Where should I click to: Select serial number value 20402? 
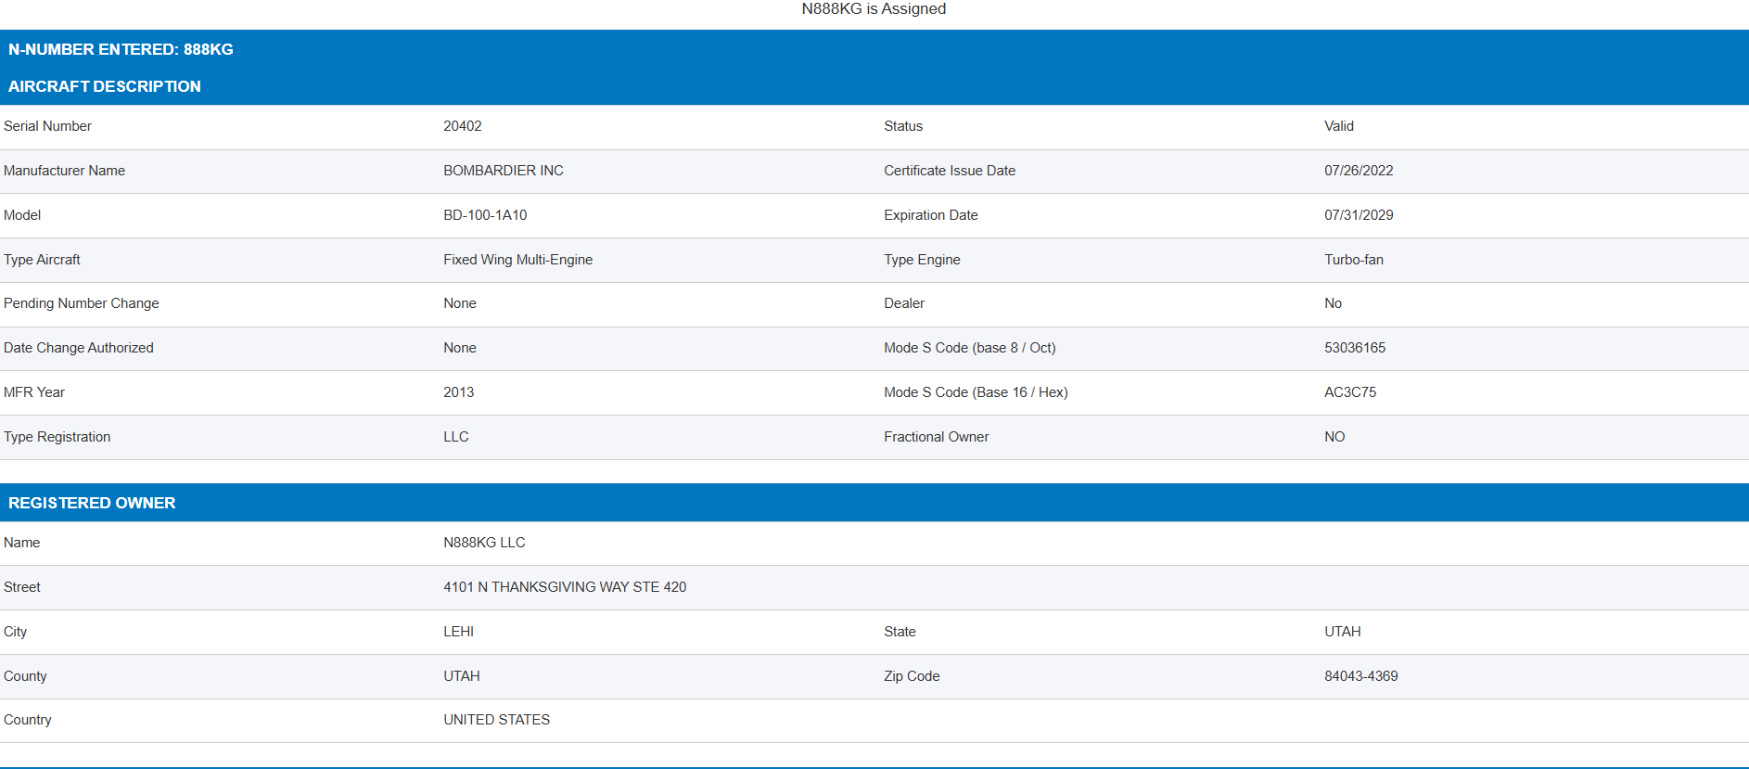click(x=463, y=126)
